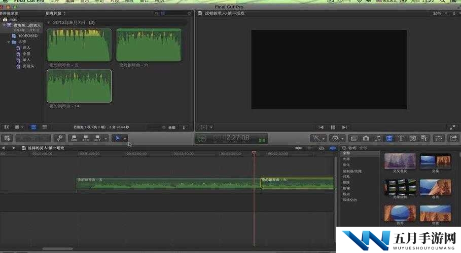Open the Retime speedometer icon
The image size is (461, 253).
335,138
